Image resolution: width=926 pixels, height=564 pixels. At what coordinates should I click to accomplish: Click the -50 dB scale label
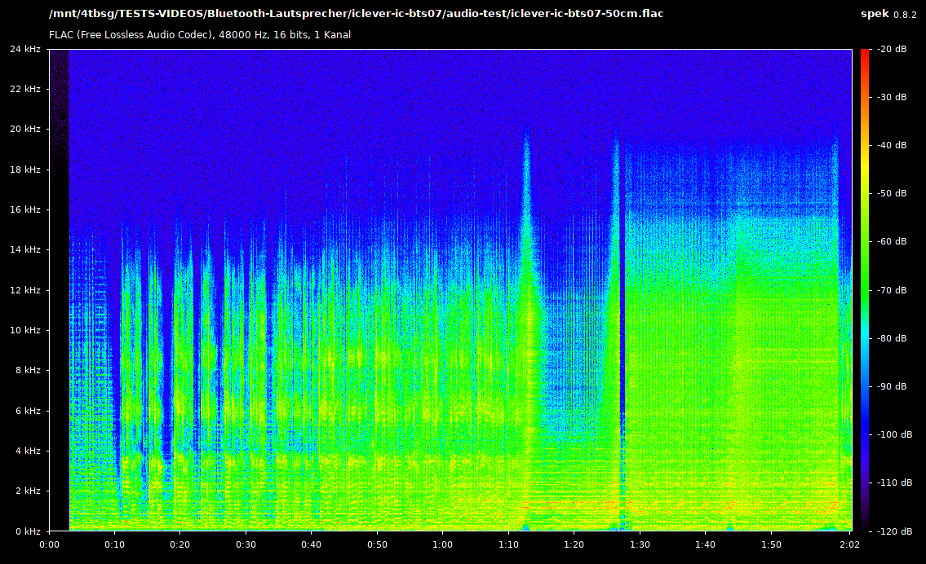893,193
